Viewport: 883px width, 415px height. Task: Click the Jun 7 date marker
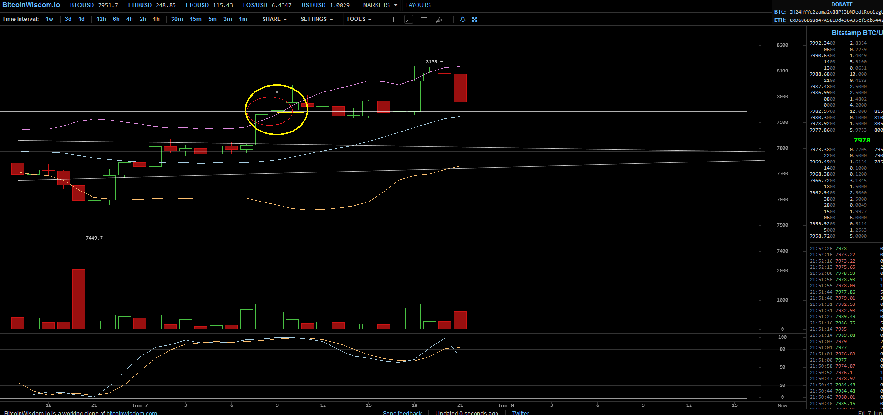[x=140, y=405]
